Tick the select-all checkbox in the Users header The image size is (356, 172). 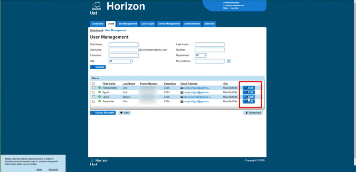[93, 84]
